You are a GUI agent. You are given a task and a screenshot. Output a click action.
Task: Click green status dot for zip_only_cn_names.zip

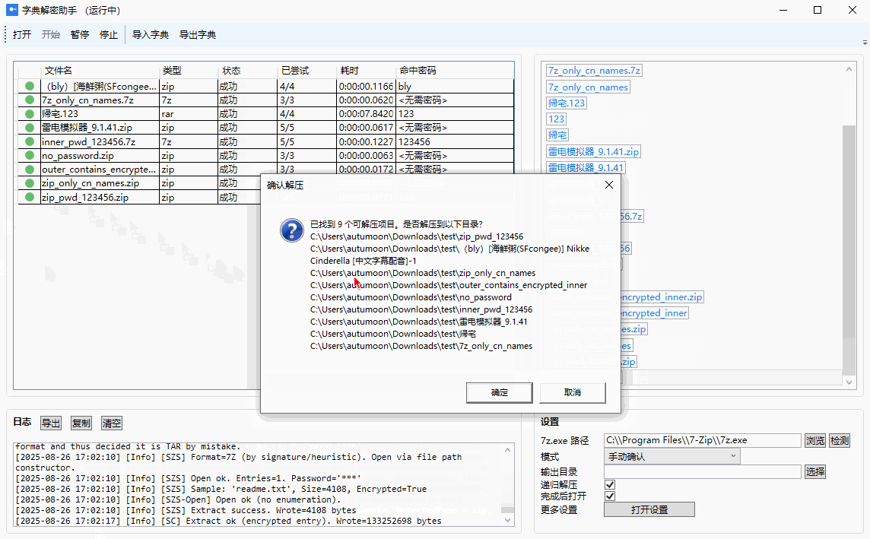click(x=30, y=183)
